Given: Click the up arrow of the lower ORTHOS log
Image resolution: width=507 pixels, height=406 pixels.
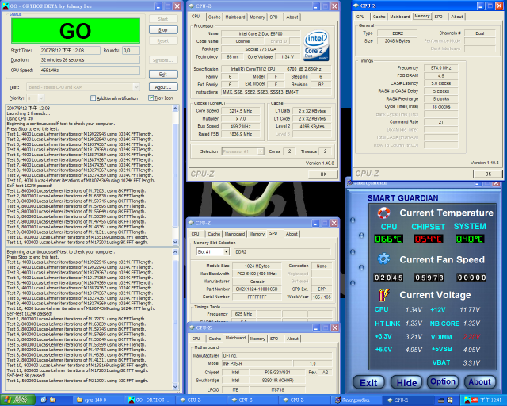Looking at the screenshot, I should 175,252.
